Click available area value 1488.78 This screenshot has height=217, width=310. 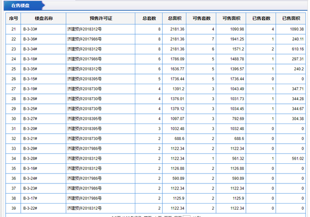click(237, 59)
